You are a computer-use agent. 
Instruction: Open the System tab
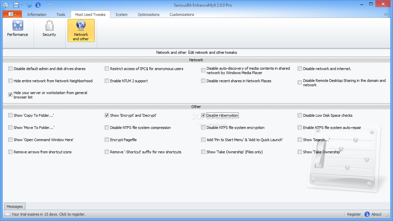click(122, 15)
